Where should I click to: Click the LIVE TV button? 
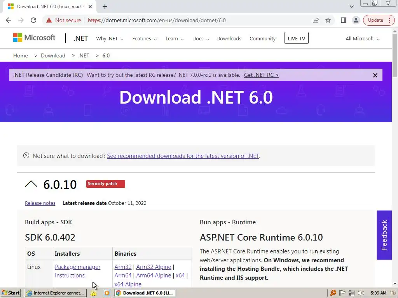296,38
